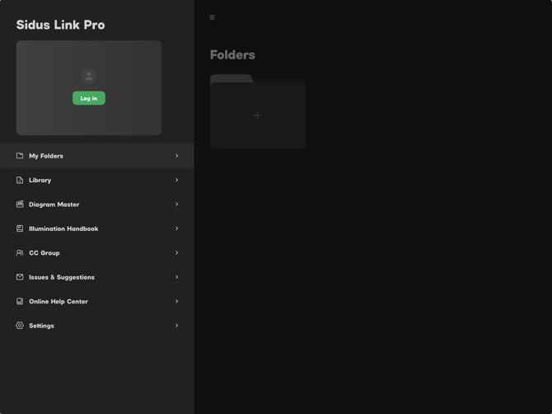
Task: Select Diagram Master in sidebar
Action: (97, 205)
